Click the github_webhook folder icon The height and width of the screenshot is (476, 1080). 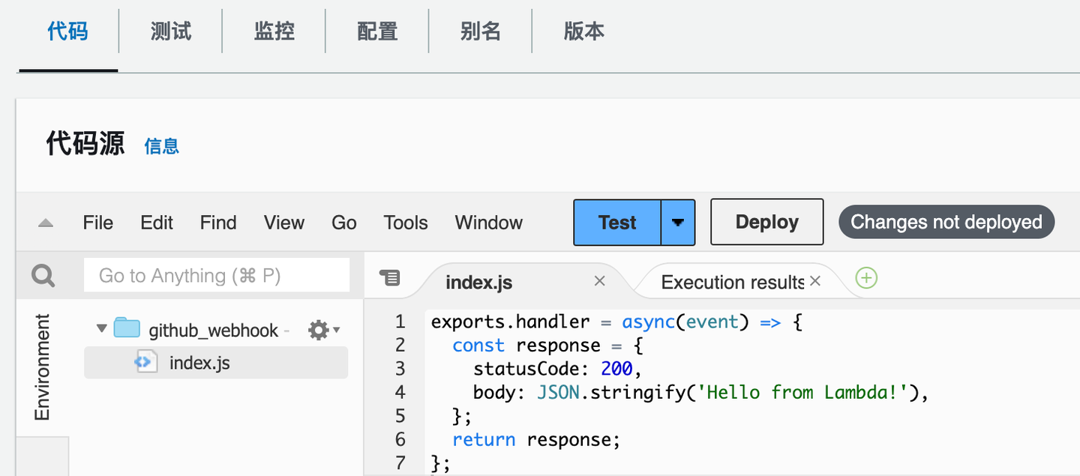[127, 329]
